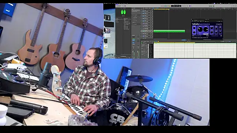Click the first track's icon in the track list
Screen dimensions: 237x133
point(143,11)
